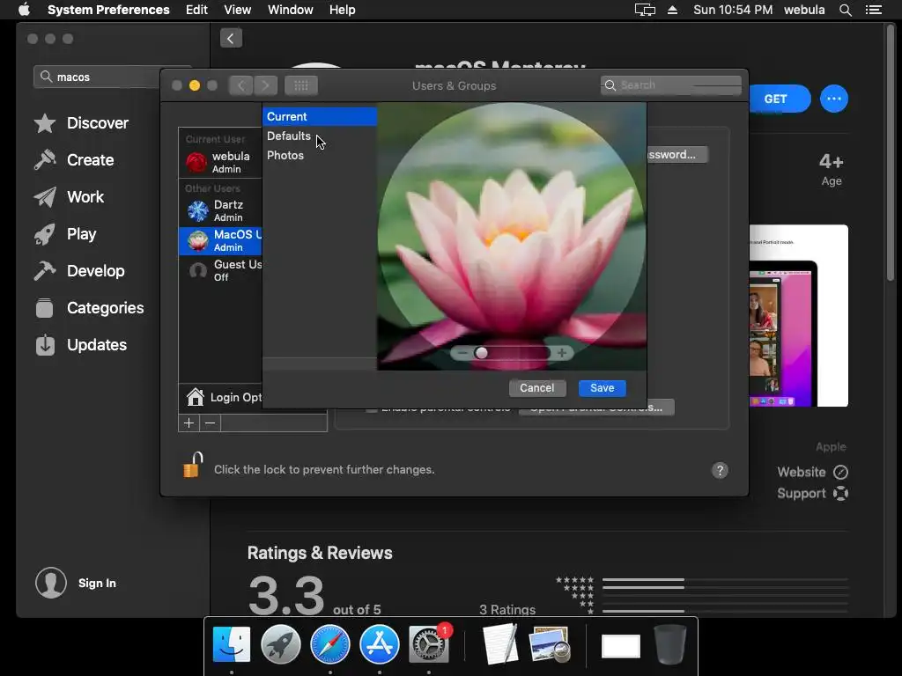Screen dimensions: 902x676
Task: Open the Help menu
Action: pyautogui.click(x=343, y=10)
